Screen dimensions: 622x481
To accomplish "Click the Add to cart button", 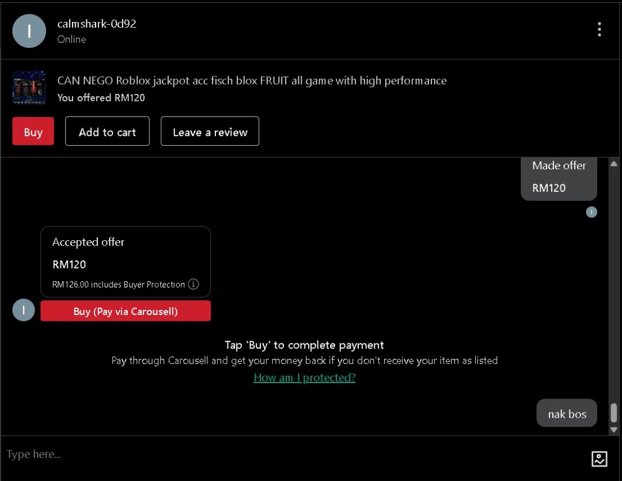I will 107,132.
